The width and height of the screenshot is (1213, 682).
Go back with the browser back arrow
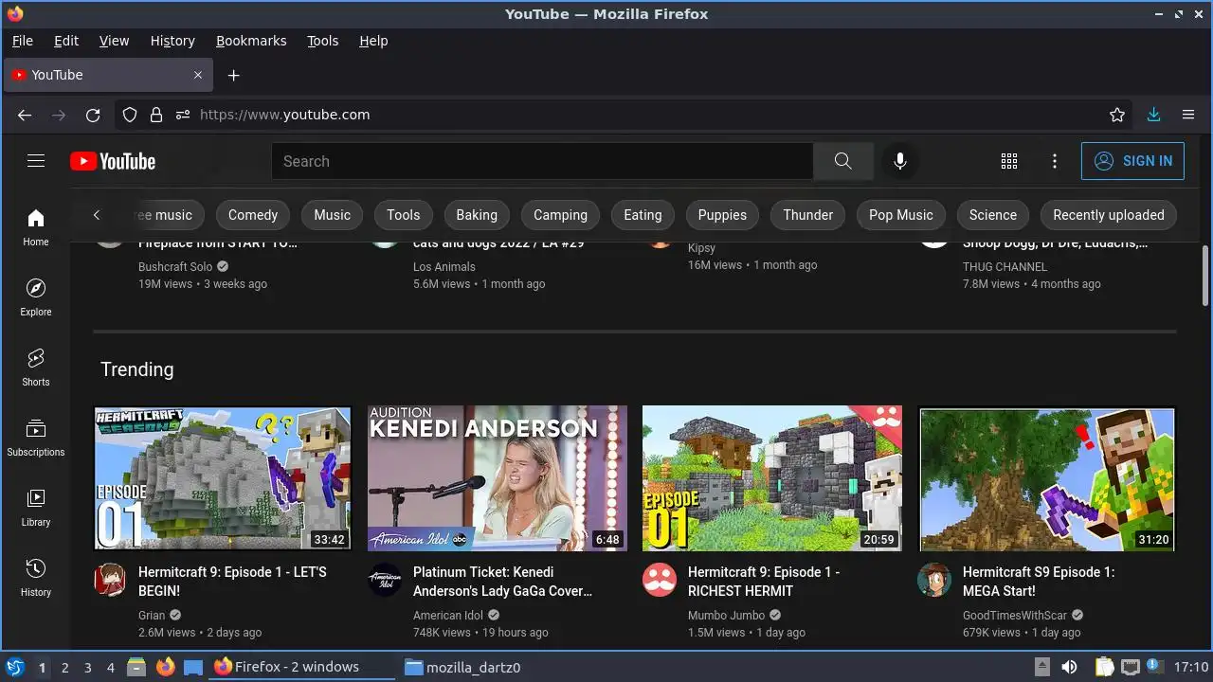point(25,115)
